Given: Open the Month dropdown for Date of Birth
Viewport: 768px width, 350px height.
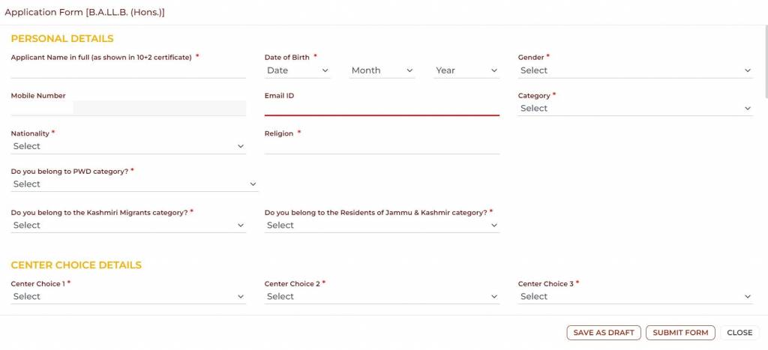Looking at the screenshot, I should point(382,70).
